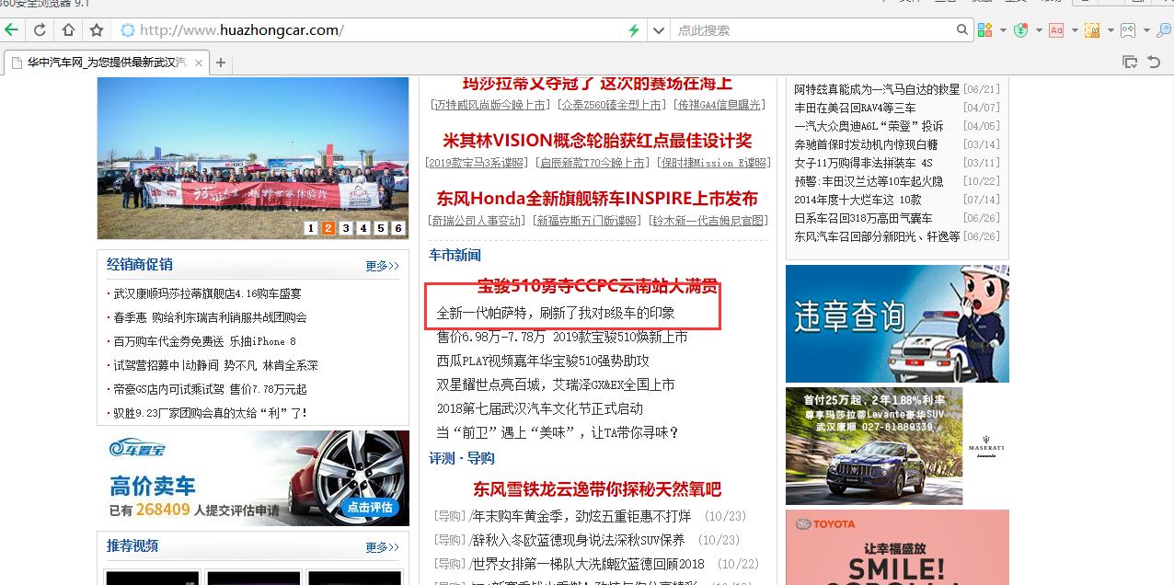This screenshot has width=1174, height=585.
Task: Show carousel slide 5
Action: (381, 228)
